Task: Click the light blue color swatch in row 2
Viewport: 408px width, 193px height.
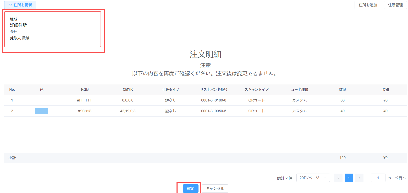Action: (x=42, y=111)
